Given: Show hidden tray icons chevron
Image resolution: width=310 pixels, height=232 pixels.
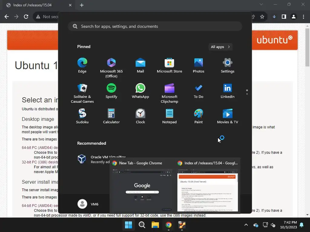Looking at the screenshot, I should coord(246,225).
